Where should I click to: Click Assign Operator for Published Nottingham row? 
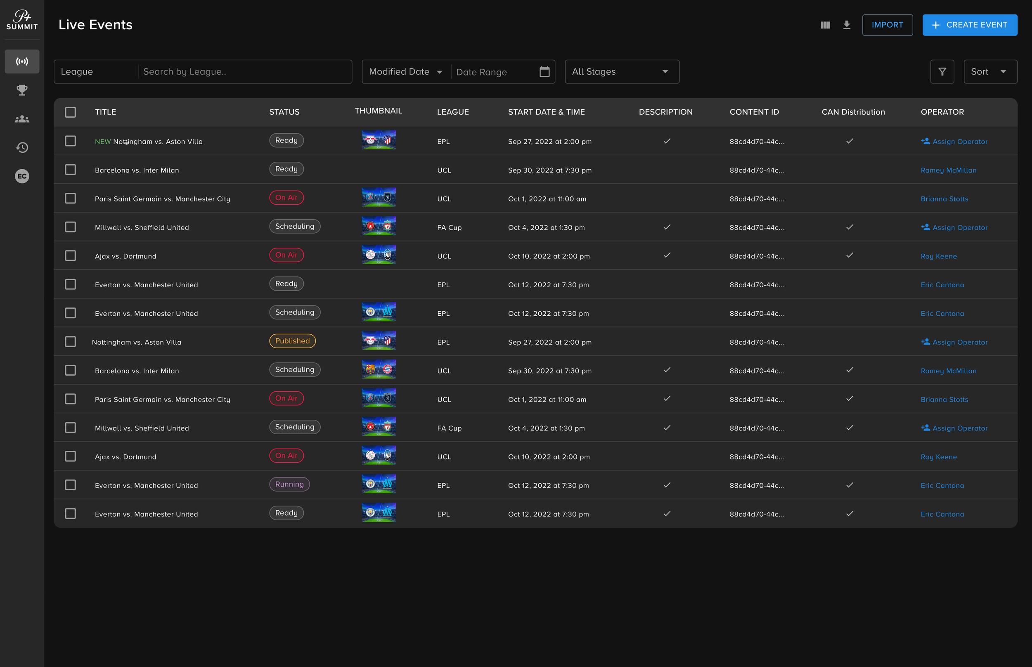tap(954, 342)
